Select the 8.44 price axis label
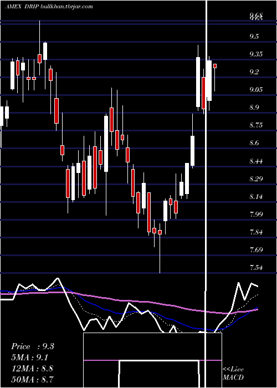 coord(256,161)
